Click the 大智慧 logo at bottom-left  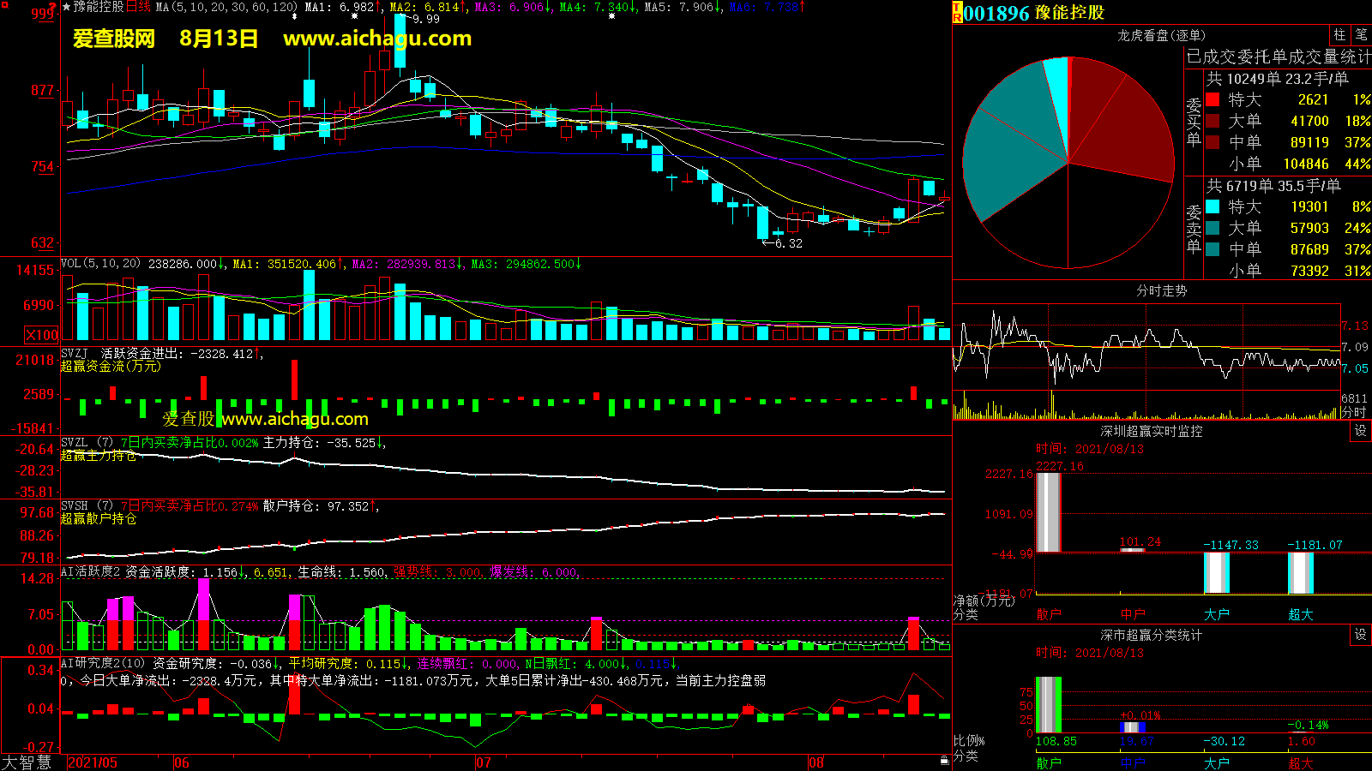(27, 762)
